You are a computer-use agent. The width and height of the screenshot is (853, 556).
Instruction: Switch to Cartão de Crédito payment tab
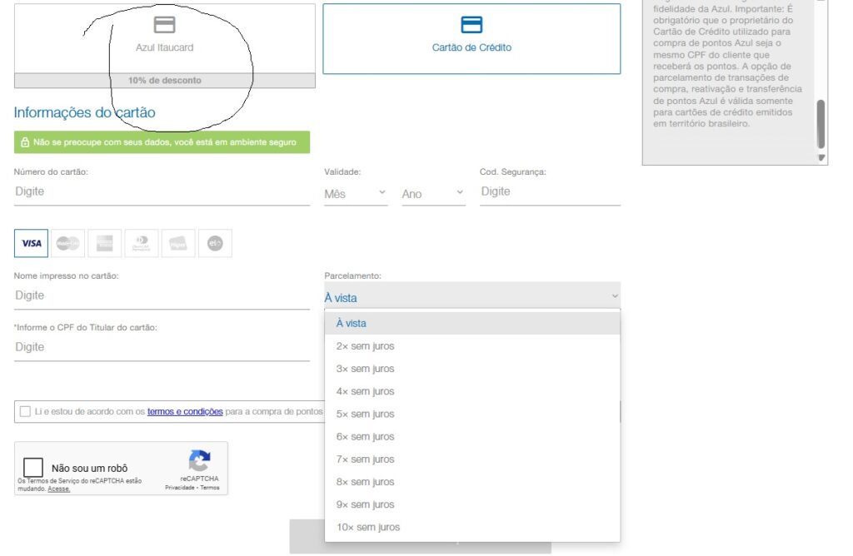tap(471, 38)
